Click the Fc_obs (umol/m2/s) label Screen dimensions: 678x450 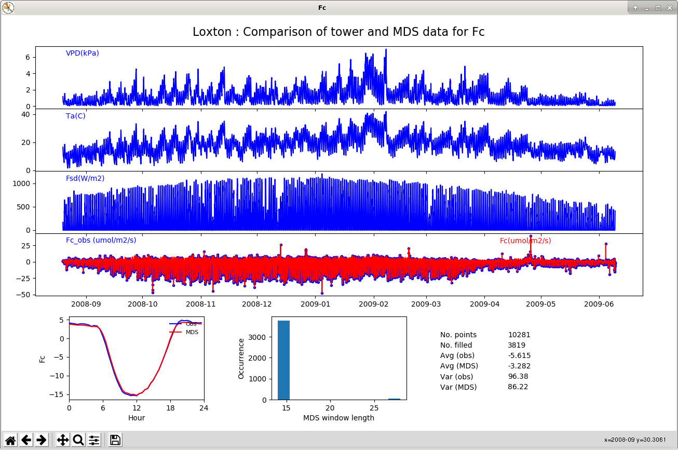point(101,240)
